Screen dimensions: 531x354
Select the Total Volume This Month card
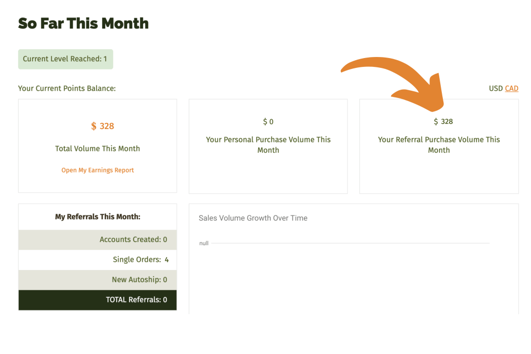click(x=97, y=146)
